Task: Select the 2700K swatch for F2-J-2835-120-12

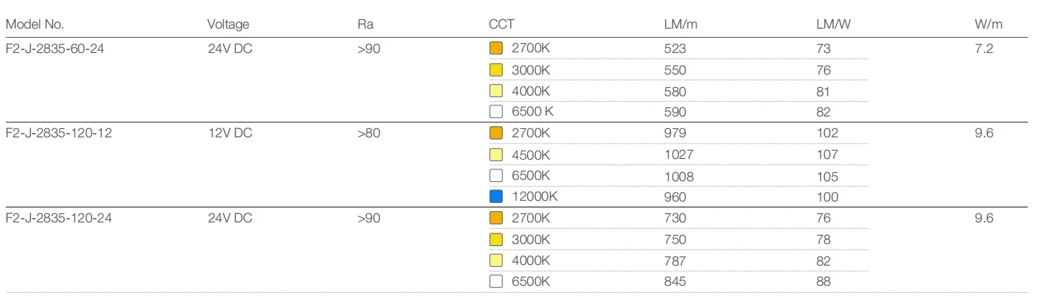Action: click(x=496, y=133)
